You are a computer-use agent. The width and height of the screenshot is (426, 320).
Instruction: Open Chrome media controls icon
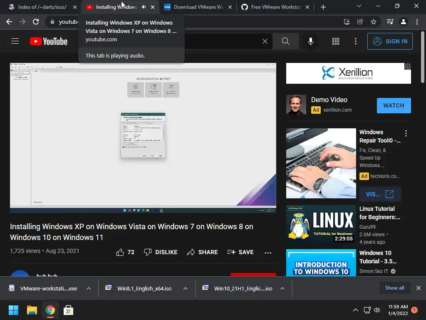pyautogui.click(x=390, y=22)
